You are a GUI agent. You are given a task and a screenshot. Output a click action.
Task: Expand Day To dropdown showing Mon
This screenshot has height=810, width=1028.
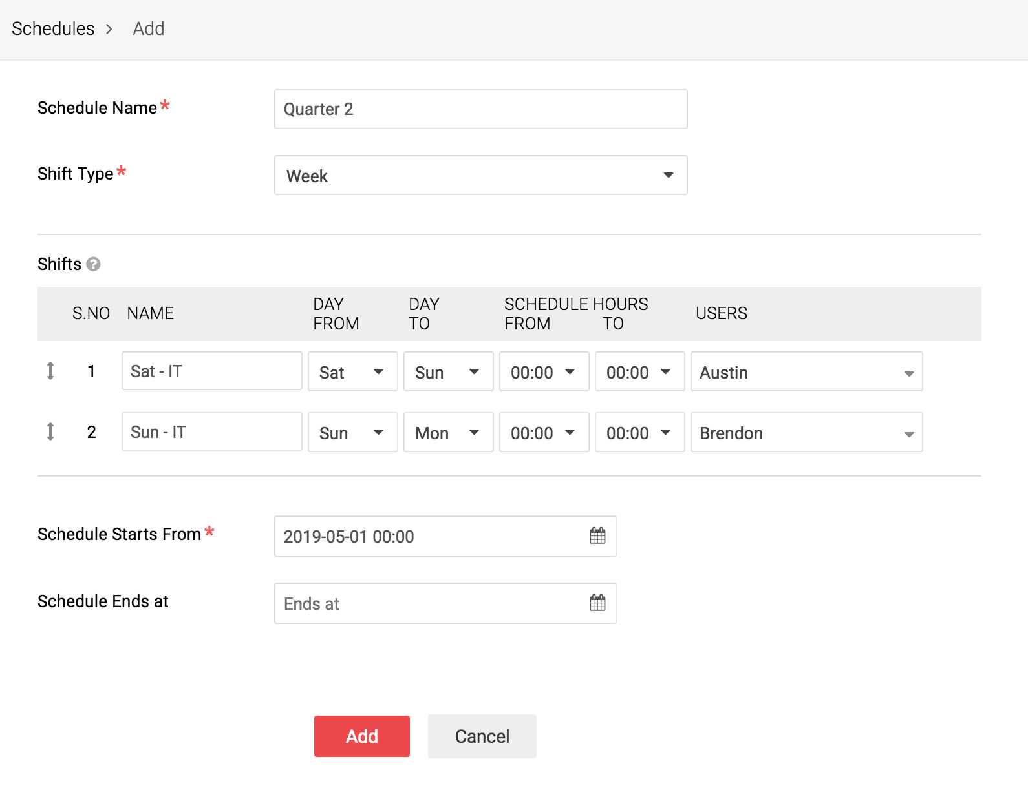[448, 432]
